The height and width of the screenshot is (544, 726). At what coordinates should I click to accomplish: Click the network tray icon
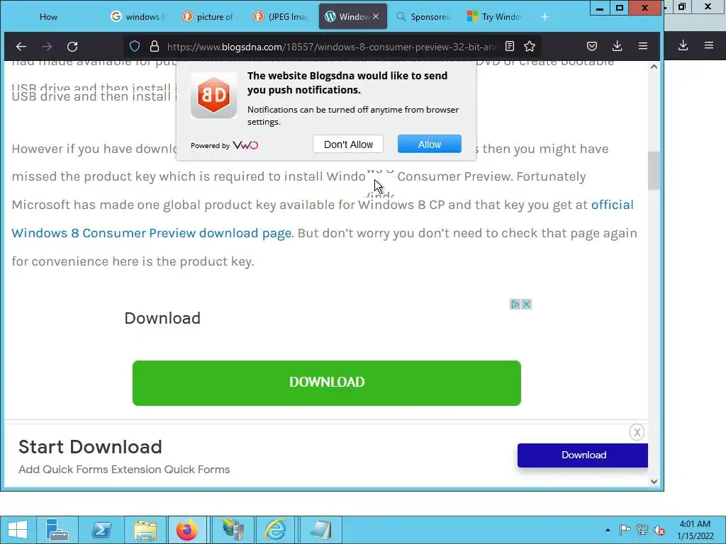tap(642, 530)
